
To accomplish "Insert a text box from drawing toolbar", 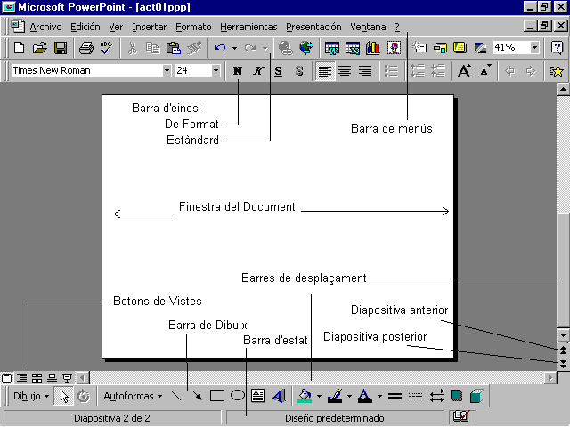I will click(258, 396).
